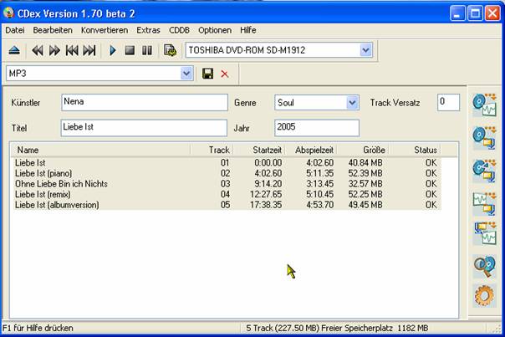Convert compressed audio to WAV file icon
This screenshot has width=505, height=337.
[x=484, y=233]
